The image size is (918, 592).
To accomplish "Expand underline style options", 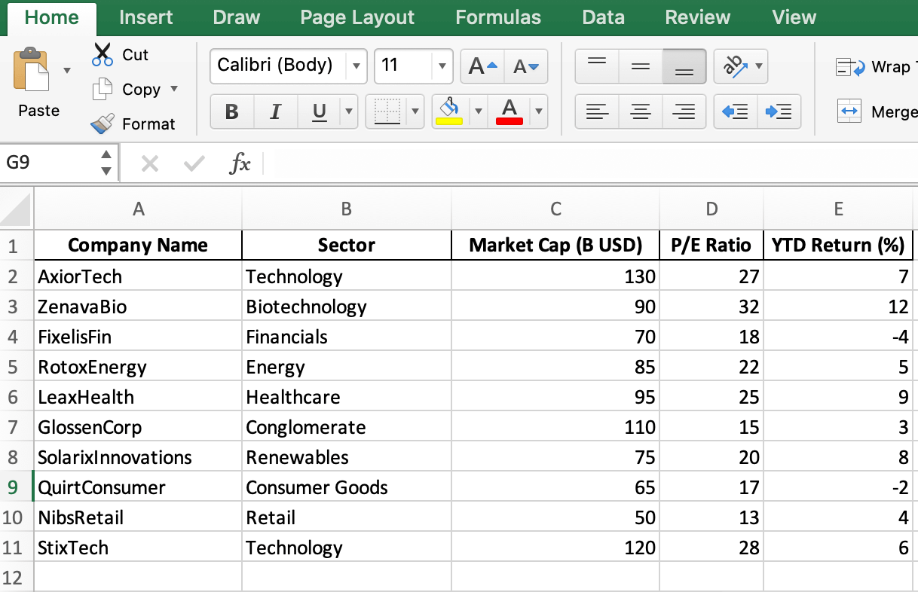I will click(348, 112).
